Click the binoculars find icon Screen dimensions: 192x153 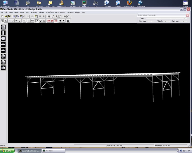68,21
